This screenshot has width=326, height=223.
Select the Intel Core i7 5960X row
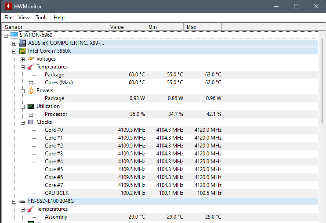(173, 51)
